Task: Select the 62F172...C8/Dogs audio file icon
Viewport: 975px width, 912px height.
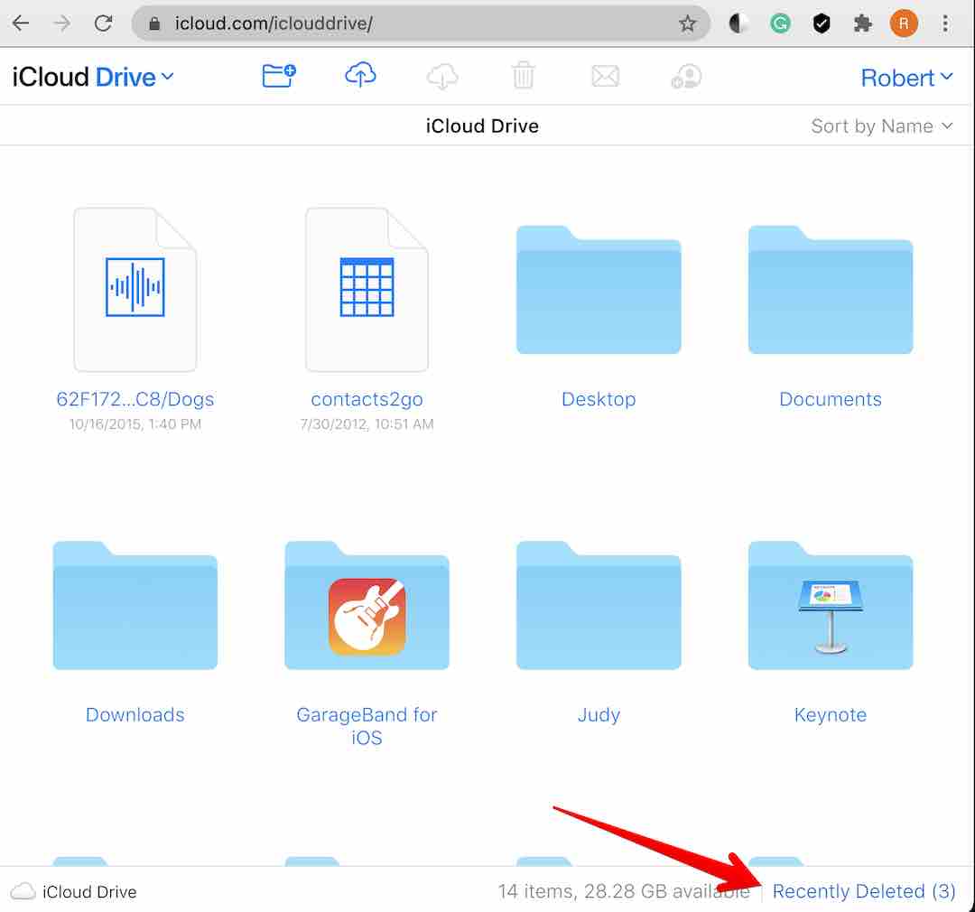Action: (x=135, y=289)
